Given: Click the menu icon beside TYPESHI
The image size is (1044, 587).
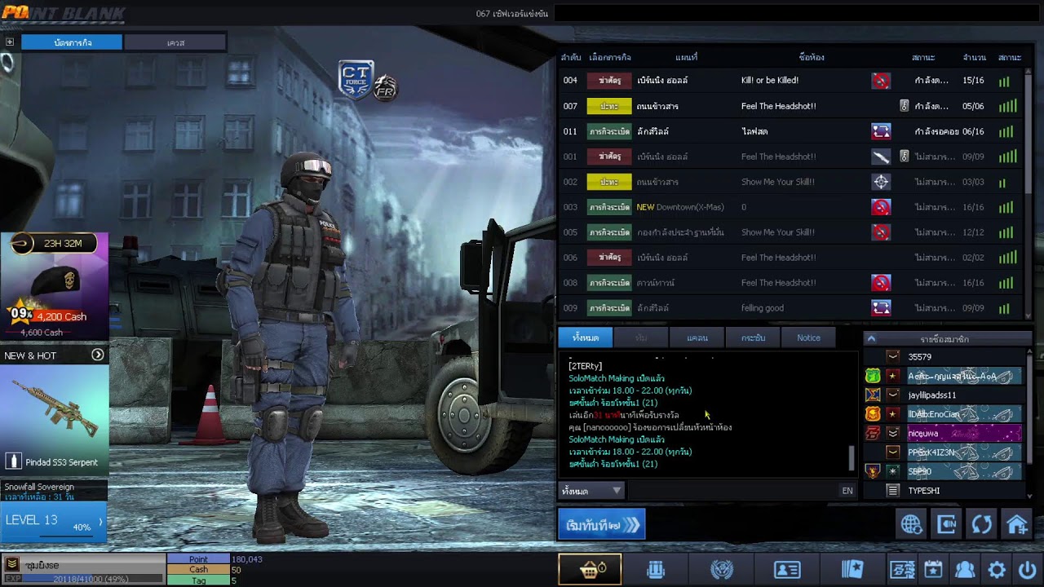Looking at the screenshot, I should (x=893, y=490).
